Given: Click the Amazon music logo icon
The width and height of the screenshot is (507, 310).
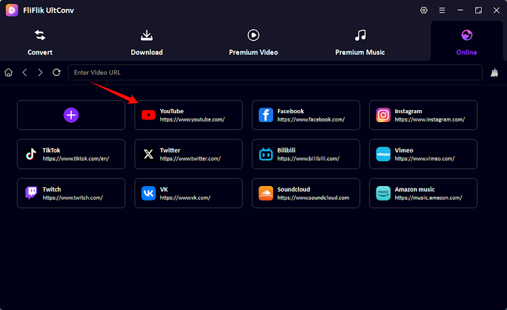Looking at the screenshot, I should click(x=383, y=193).
